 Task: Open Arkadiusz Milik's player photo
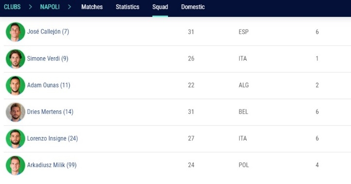click(x=16, y=166)
